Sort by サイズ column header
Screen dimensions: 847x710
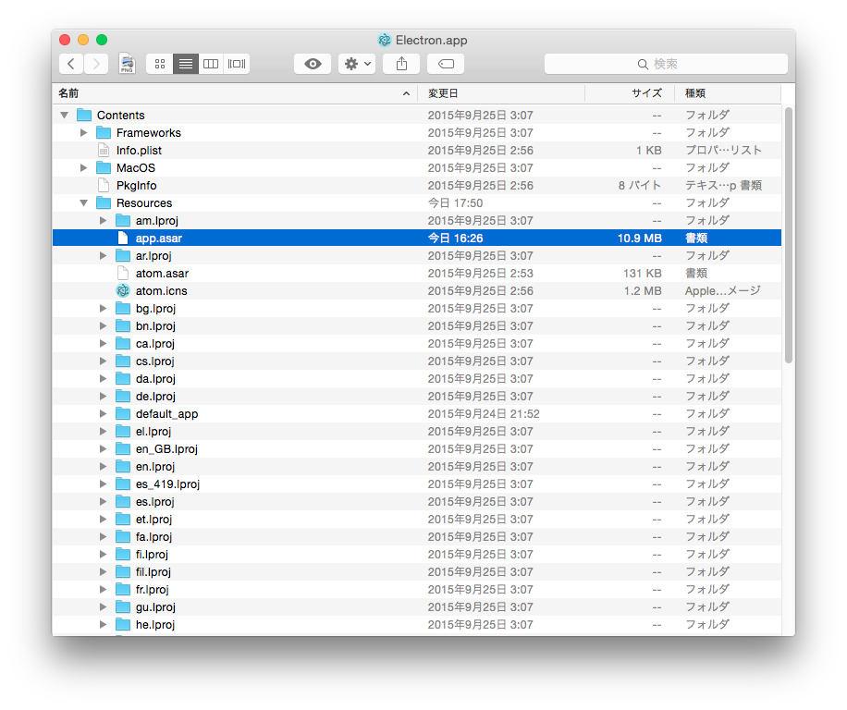(630, 92)
